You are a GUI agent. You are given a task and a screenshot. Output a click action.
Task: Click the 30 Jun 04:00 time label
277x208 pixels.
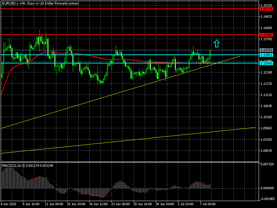click(166, 204)
